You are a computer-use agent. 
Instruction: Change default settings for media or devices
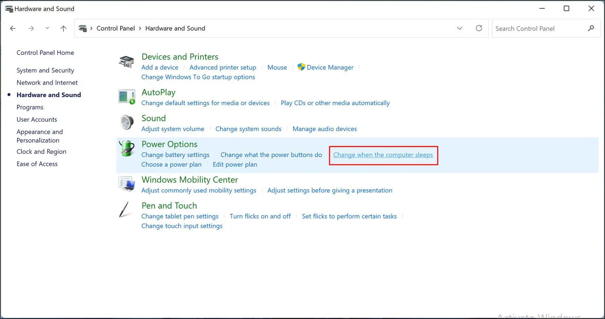[x=205, y=103]
